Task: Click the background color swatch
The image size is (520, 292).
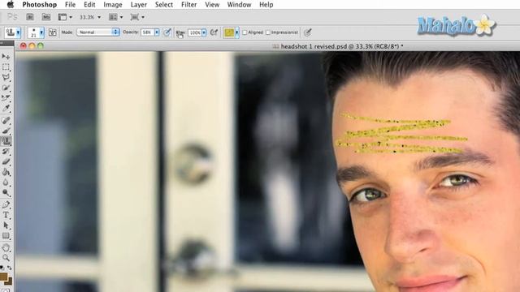Action: [x=9, y=281]
